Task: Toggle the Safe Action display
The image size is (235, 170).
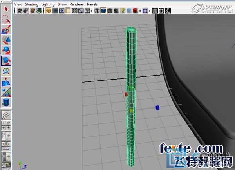Action: 81,11
